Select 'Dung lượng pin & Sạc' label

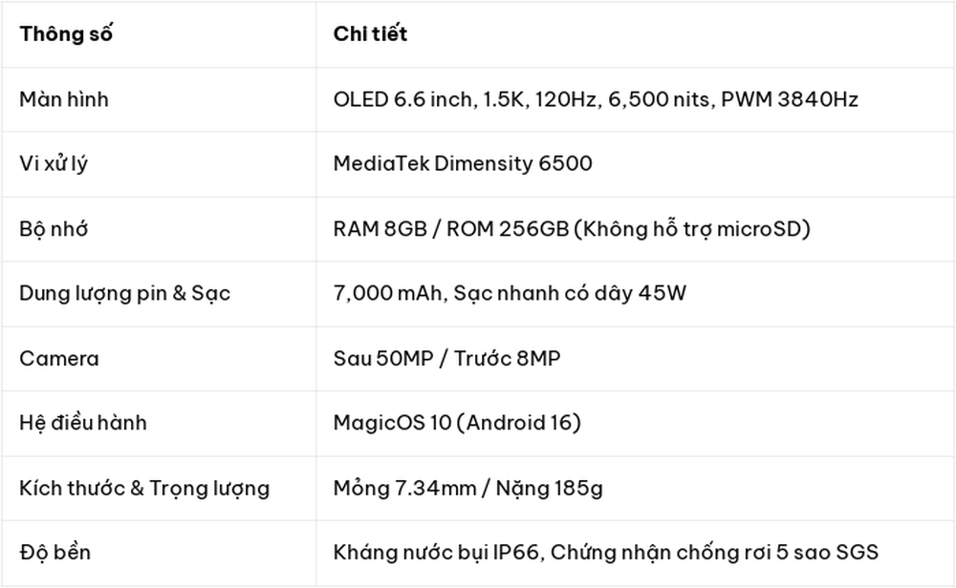click(x=125, y=294)
